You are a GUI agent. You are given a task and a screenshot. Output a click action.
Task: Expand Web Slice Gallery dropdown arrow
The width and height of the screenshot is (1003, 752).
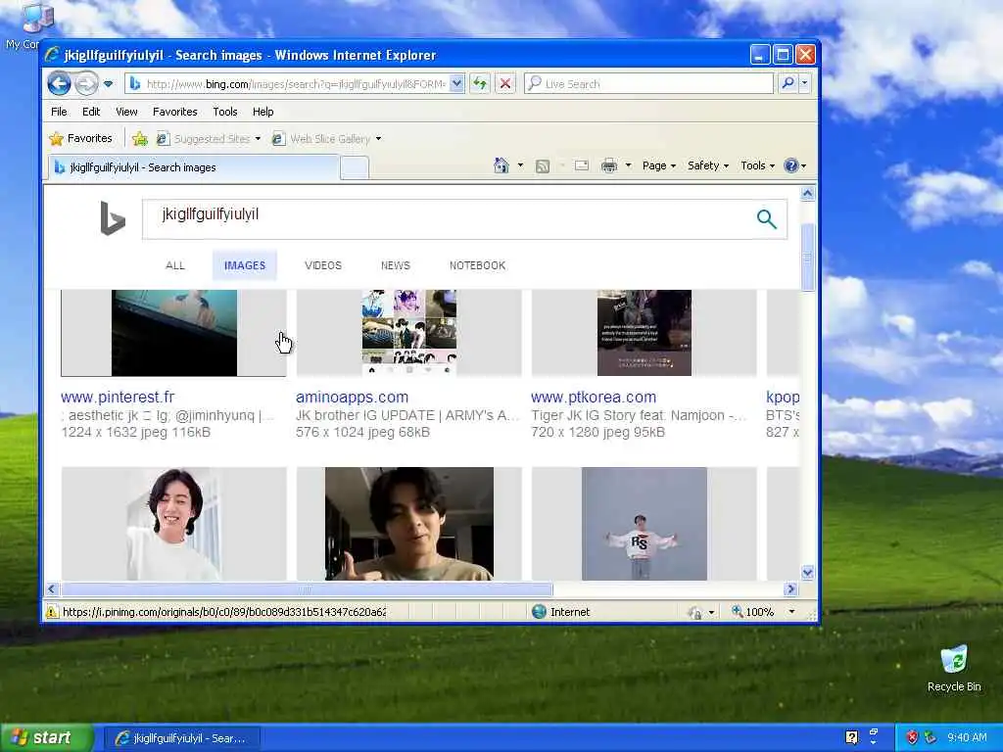(x=379, y=139)
